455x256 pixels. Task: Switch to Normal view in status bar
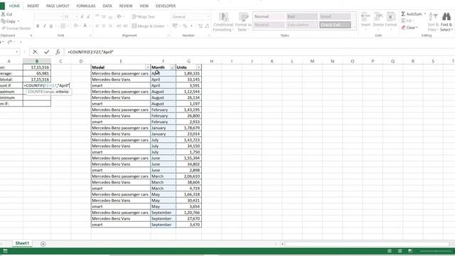[x=390, y=251]
